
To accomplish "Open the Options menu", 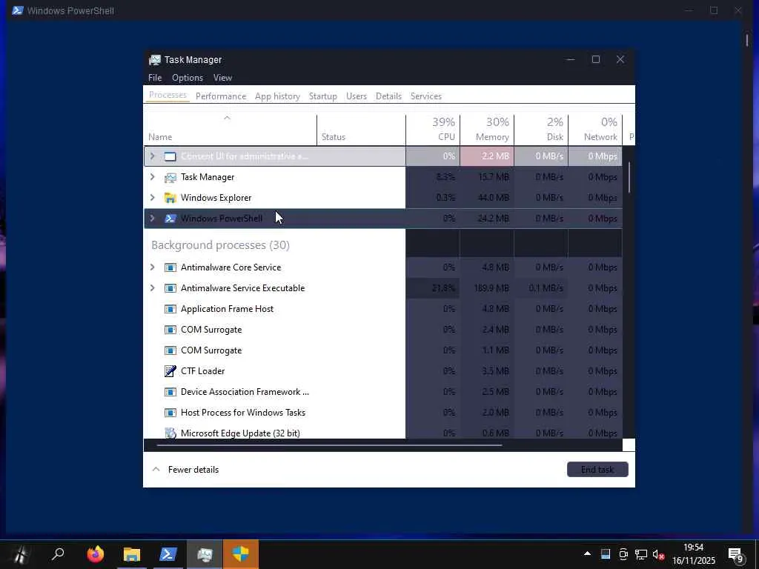I will [x=188, y=77].
